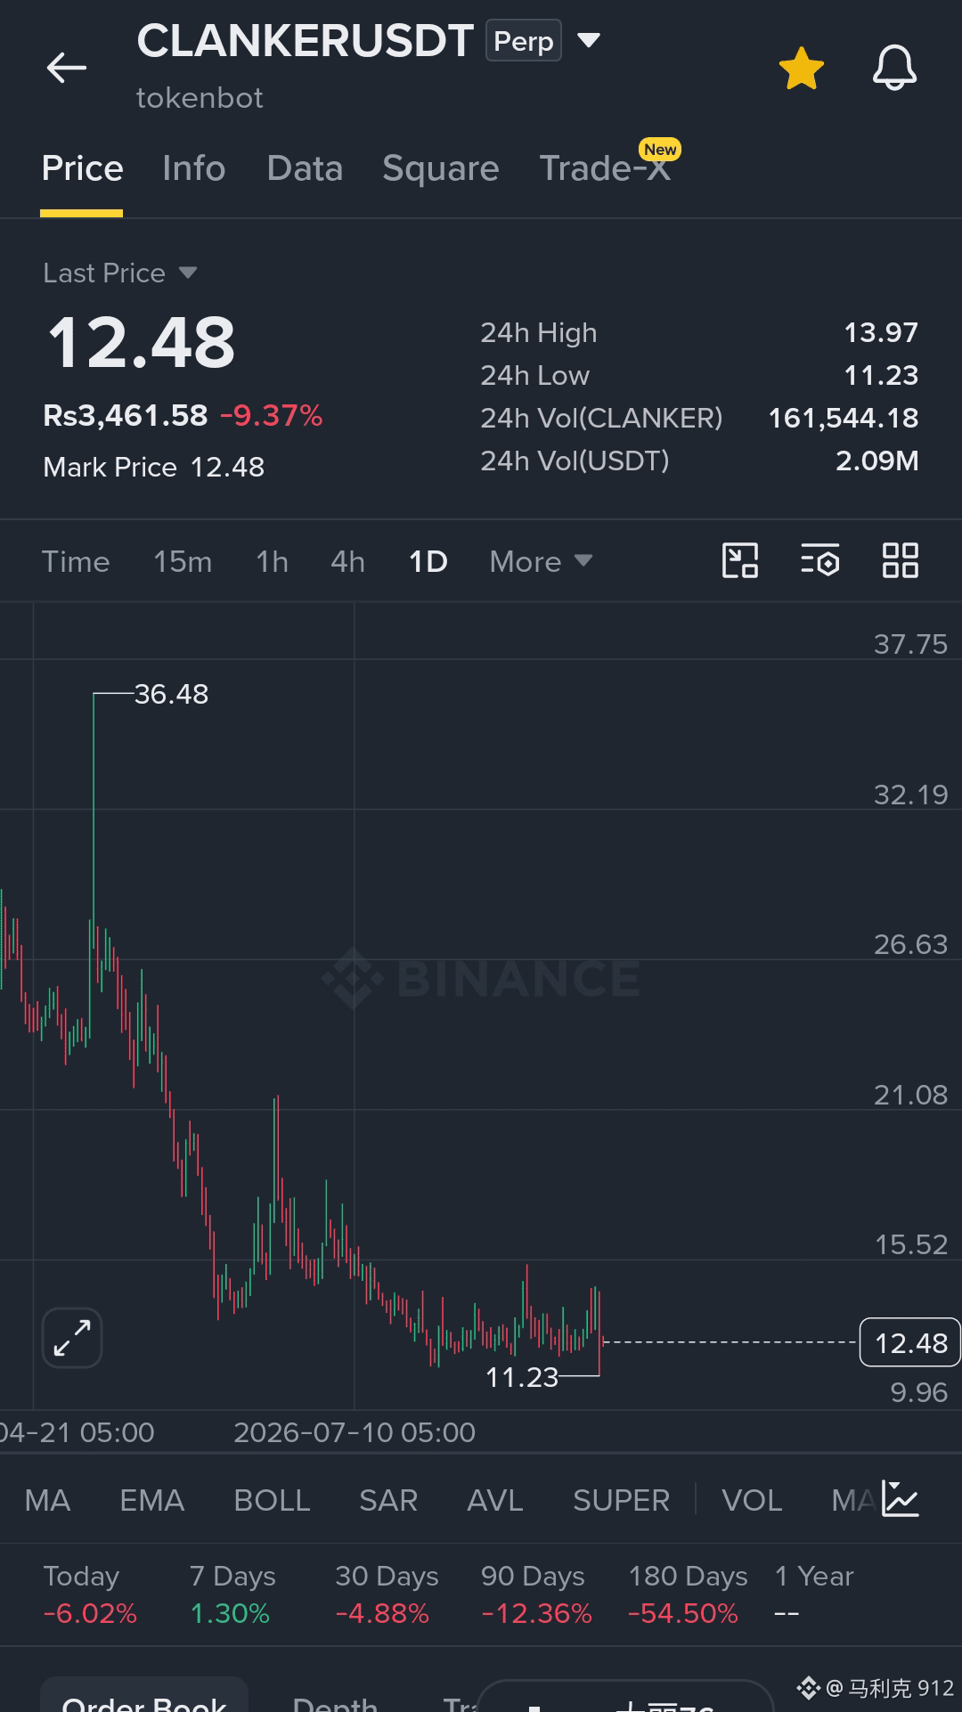Expand the CLANKERUSDT pair dropdown arrow
This screenshot has width=962, height=1712.
[x=589, y=40]
